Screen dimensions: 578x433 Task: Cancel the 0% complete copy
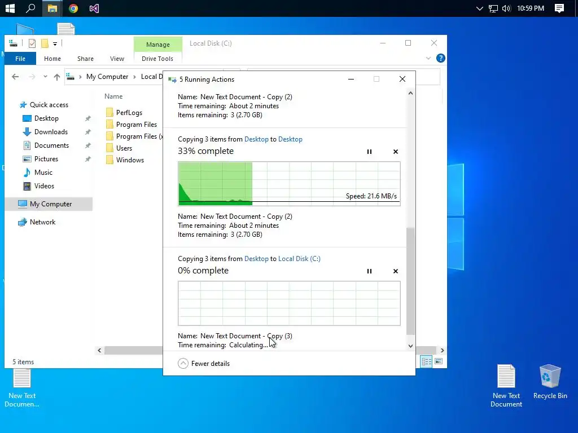click(x=396, y=271)
